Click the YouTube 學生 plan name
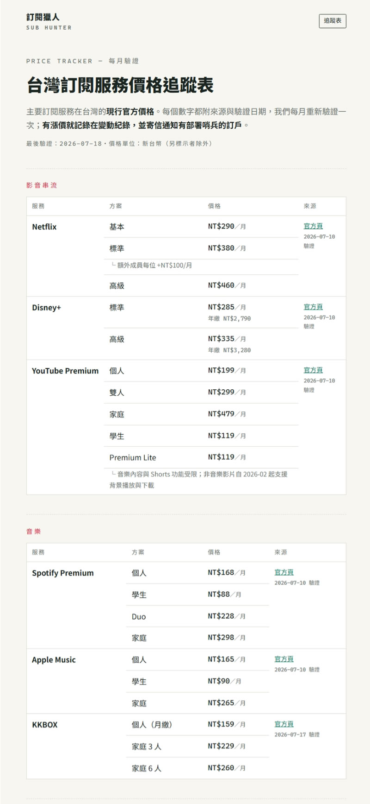The image size is (370, 804). pyautogui.click(x=117, y=436)
